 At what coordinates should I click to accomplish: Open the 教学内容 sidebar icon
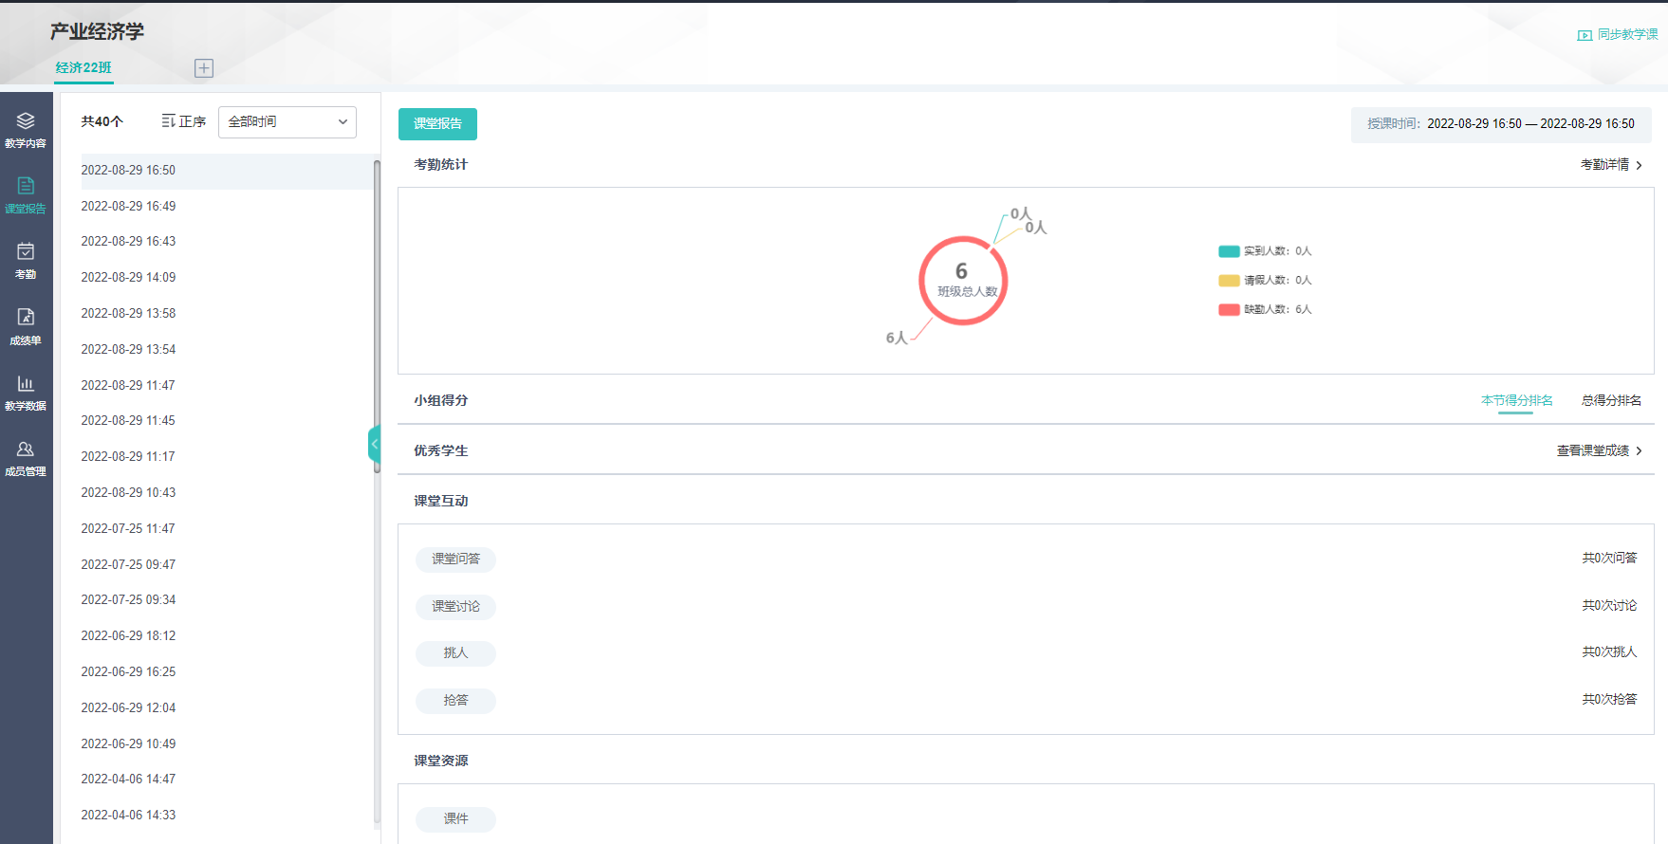tap(26, 130)
